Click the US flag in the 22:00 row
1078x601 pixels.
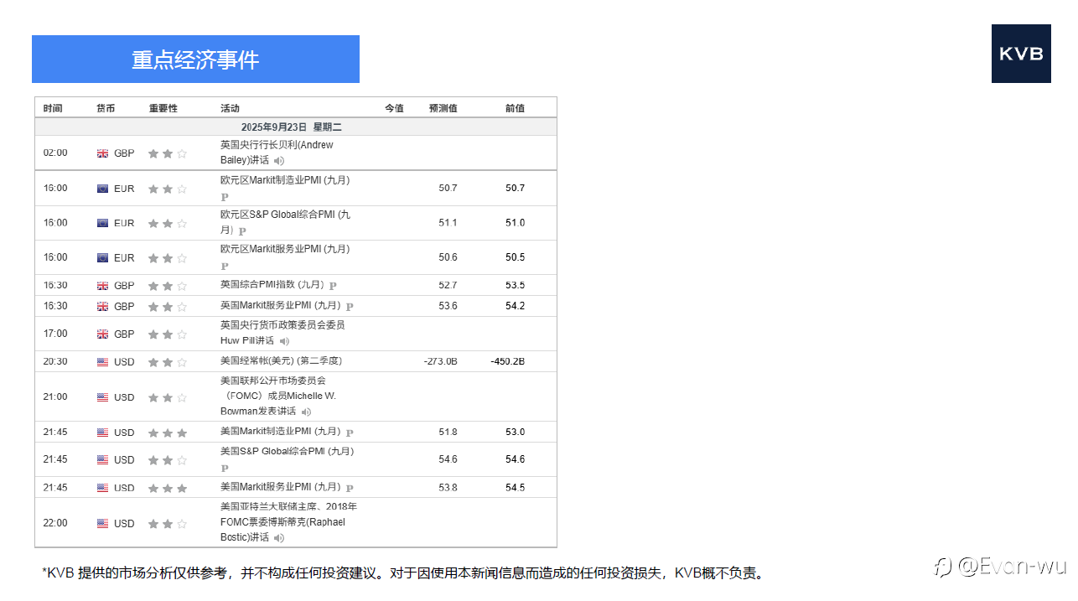pyautogui.click(x=102, y=524)
